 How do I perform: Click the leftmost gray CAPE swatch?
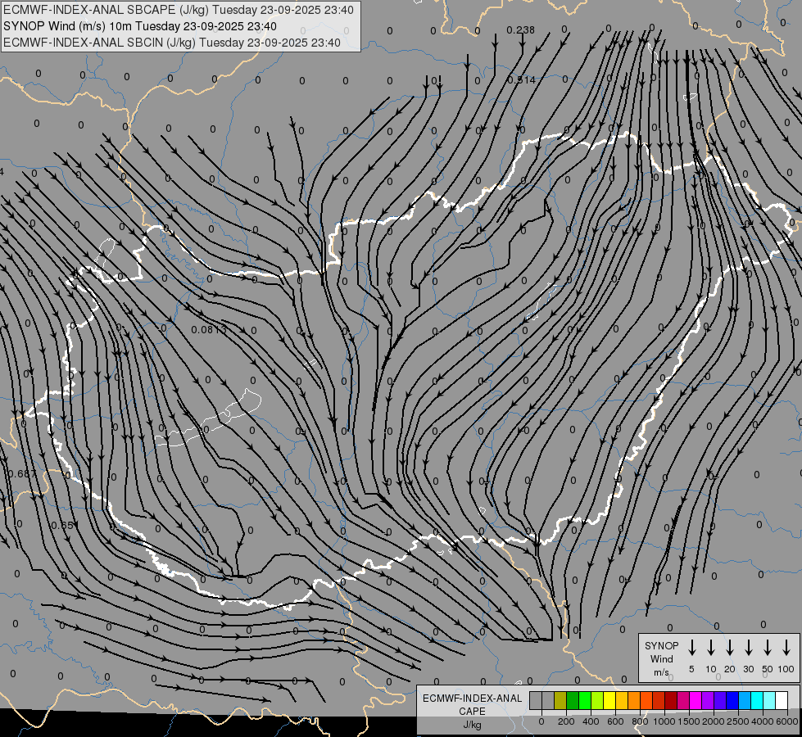(x=536, y=700)
